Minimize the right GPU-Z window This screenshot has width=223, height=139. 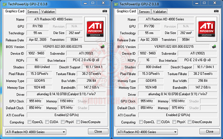(x=197, y=3)
